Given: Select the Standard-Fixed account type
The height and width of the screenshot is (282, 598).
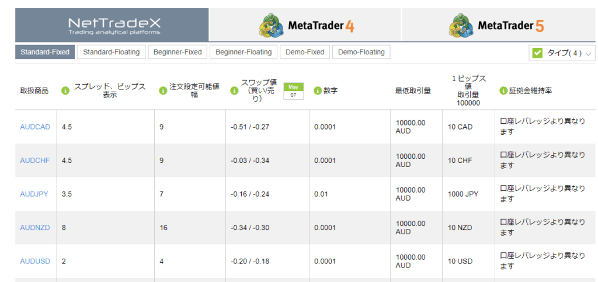Looking at the screenshot, I should point(45,52).
